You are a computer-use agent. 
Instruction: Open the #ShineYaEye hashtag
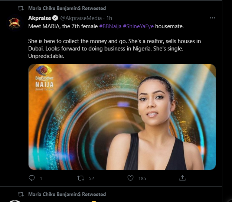[x=138, y=26]
